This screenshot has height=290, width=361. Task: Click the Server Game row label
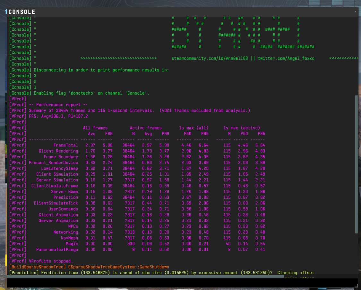(x=64, y=192)
